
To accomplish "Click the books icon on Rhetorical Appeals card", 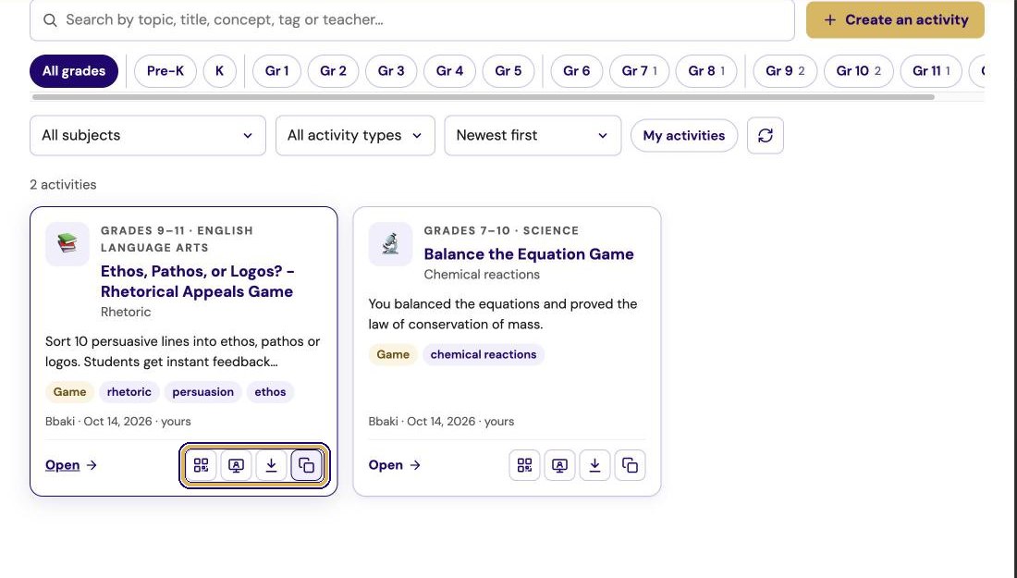I will pos(67,244).
